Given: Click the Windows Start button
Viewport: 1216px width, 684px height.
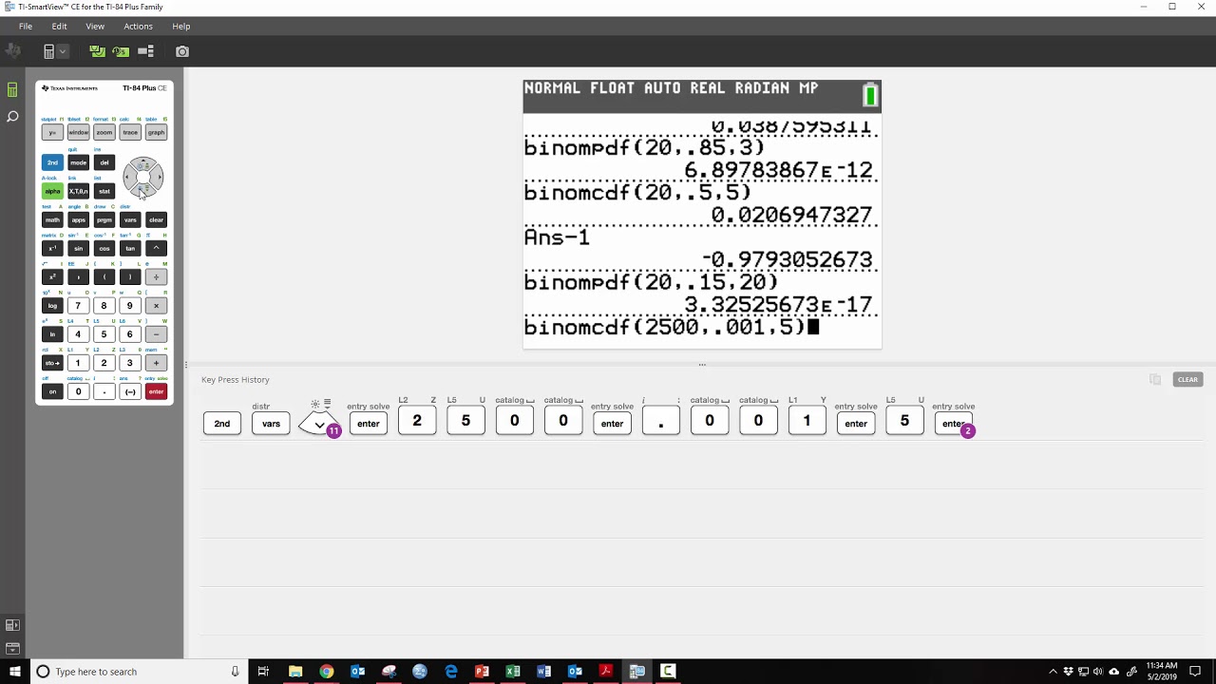Looking at the screenshot, I should click(x=14, y=672).
